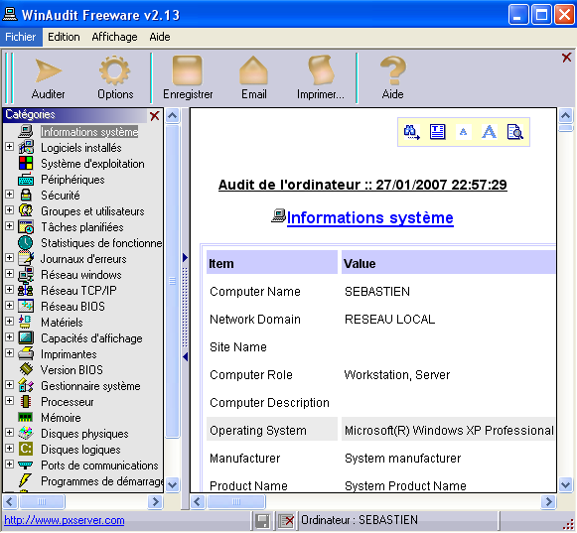Viewport: 577px width, 533px height.
Task: Click category panel scroll-left arrow
Action: coord(10,502)
